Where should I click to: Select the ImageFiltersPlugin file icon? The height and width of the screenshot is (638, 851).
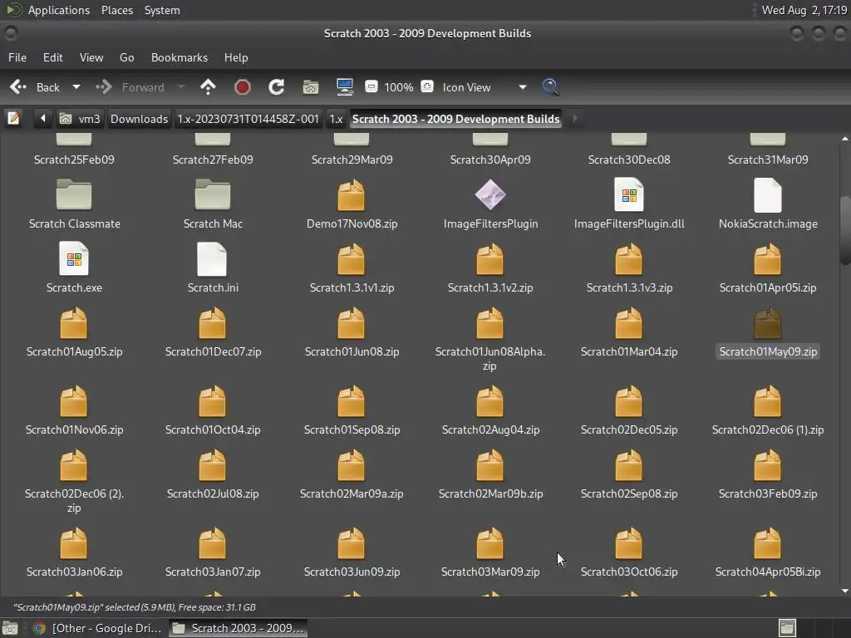click(x=490, y=195)
